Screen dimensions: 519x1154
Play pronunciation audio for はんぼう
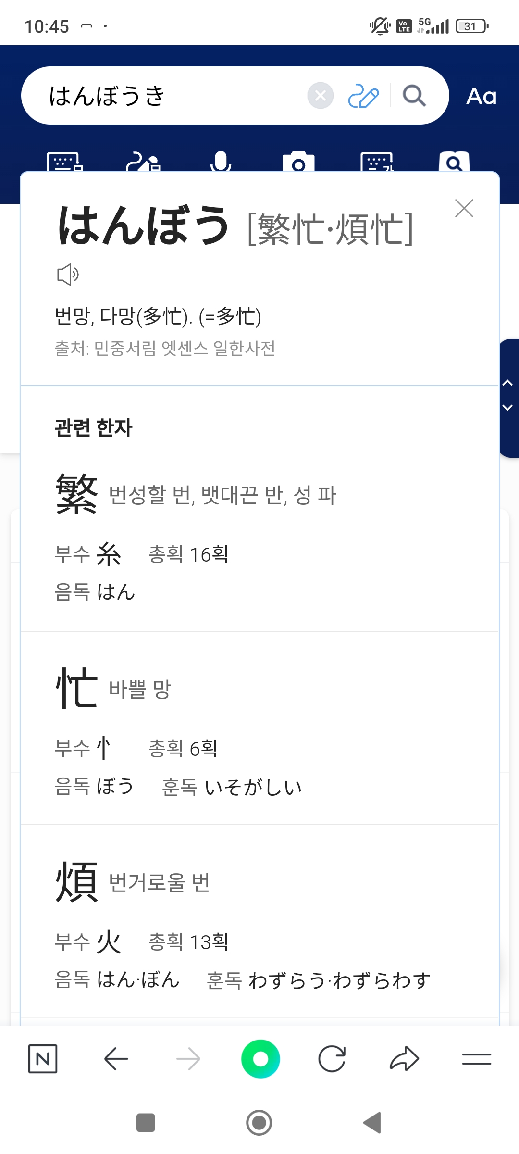pyautogui.click(x=68, y=275)
